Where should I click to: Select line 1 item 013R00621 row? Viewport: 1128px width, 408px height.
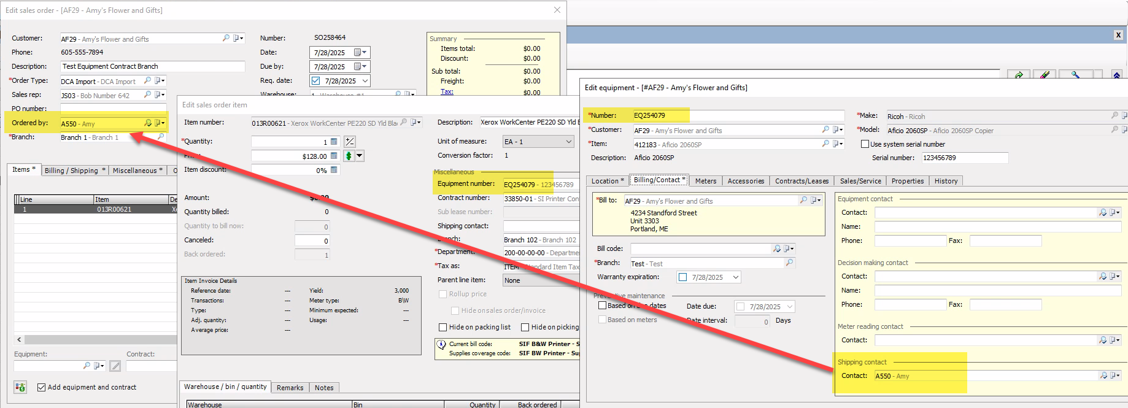pos(95,209)
